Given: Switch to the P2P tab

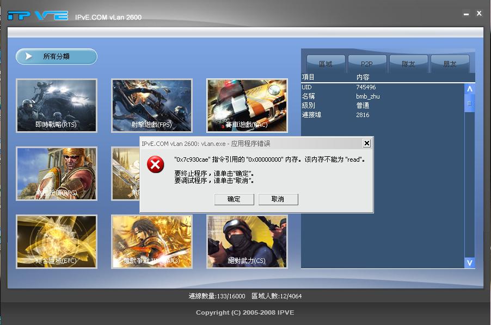Looking at the screenshot, I should tap(367, 64).
